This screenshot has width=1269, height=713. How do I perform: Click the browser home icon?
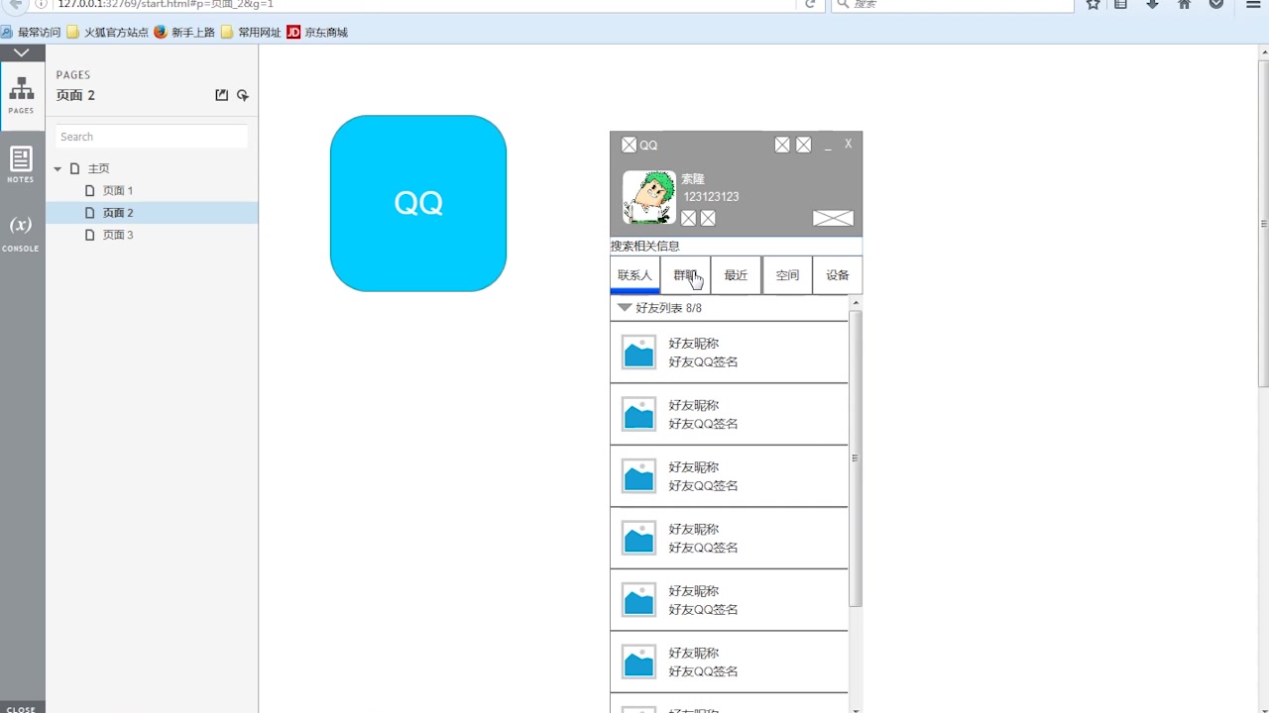[x=1184, y=4]
